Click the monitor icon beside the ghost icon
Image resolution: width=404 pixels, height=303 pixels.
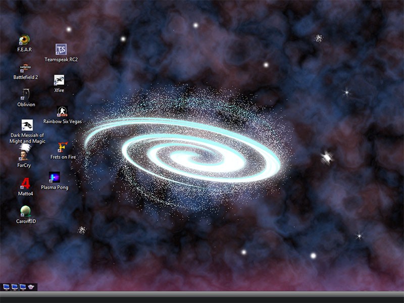tap(23, 287)
